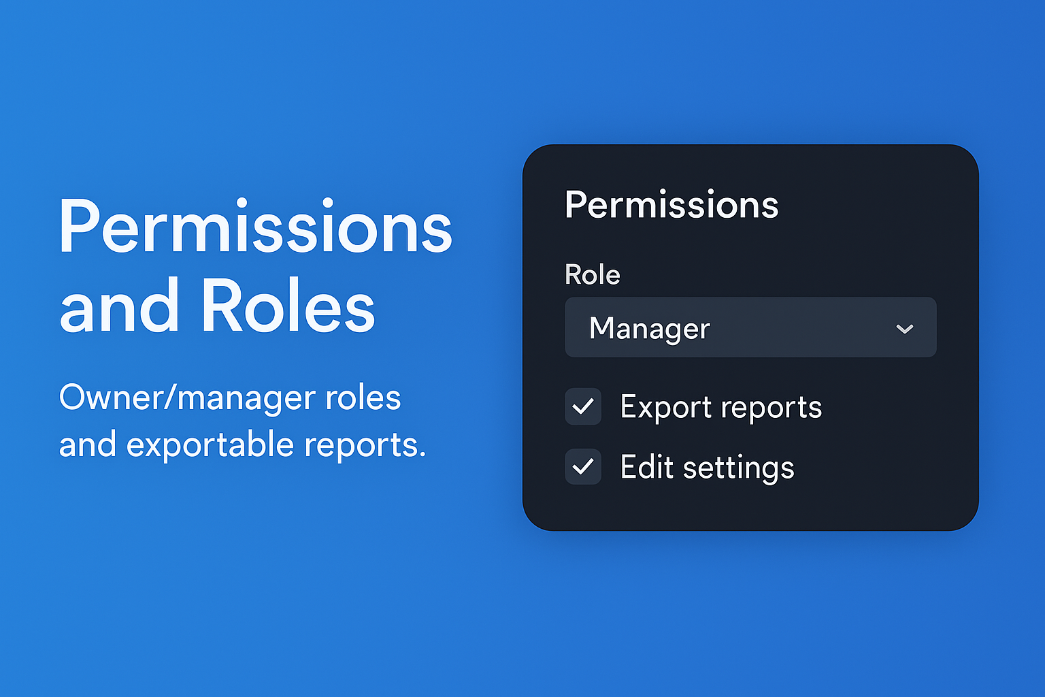Select the Role field label
Viewport: 1045px width, 697px height.
[x=592, y=275]
